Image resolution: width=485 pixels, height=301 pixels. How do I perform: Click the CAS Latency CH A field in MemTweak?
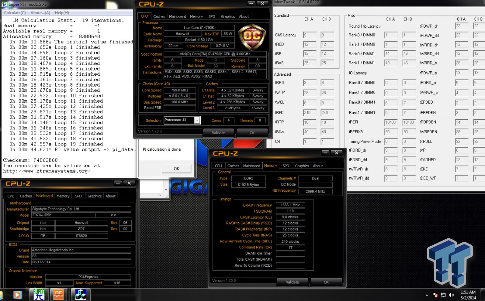309,35
